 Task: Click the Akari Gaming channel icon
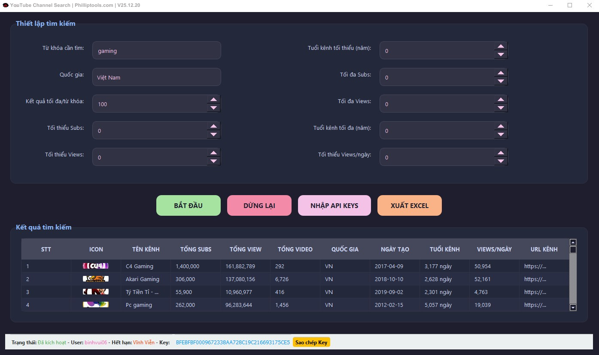(96, 279)
